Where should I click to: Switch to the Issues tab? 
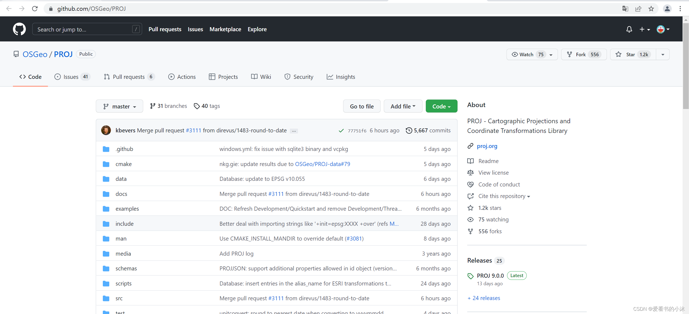(x=72, y=77)
